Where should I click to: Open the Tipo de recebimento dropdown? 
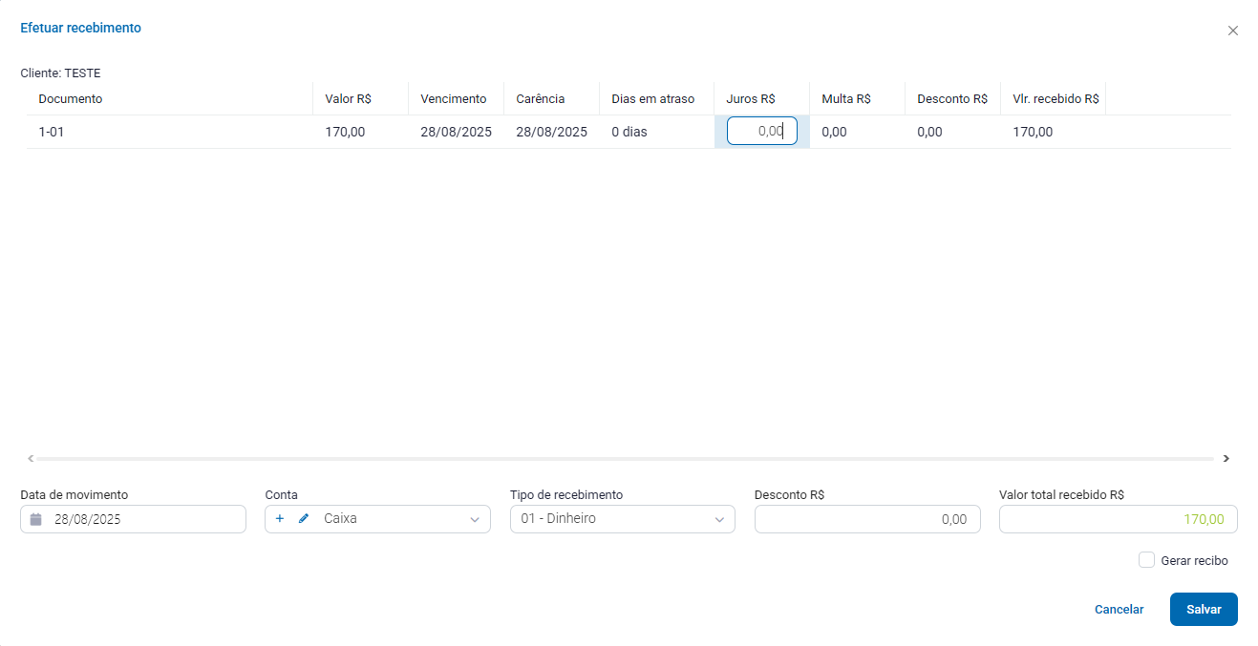click(x=719, y=520)
